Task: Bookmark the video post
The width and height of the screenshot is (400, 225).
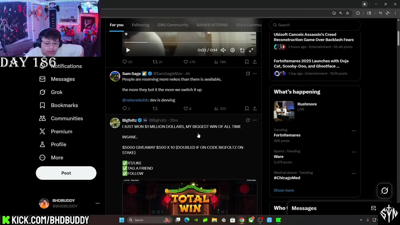Action: click(247, 62)
